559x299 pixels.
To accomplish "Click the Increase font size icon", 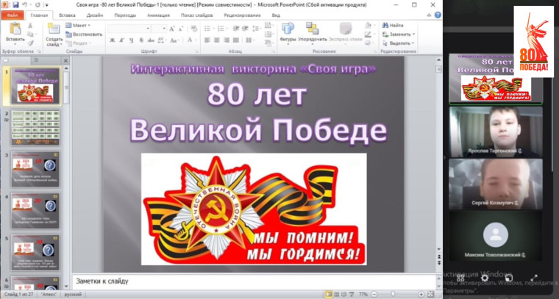I will (172, 29).
